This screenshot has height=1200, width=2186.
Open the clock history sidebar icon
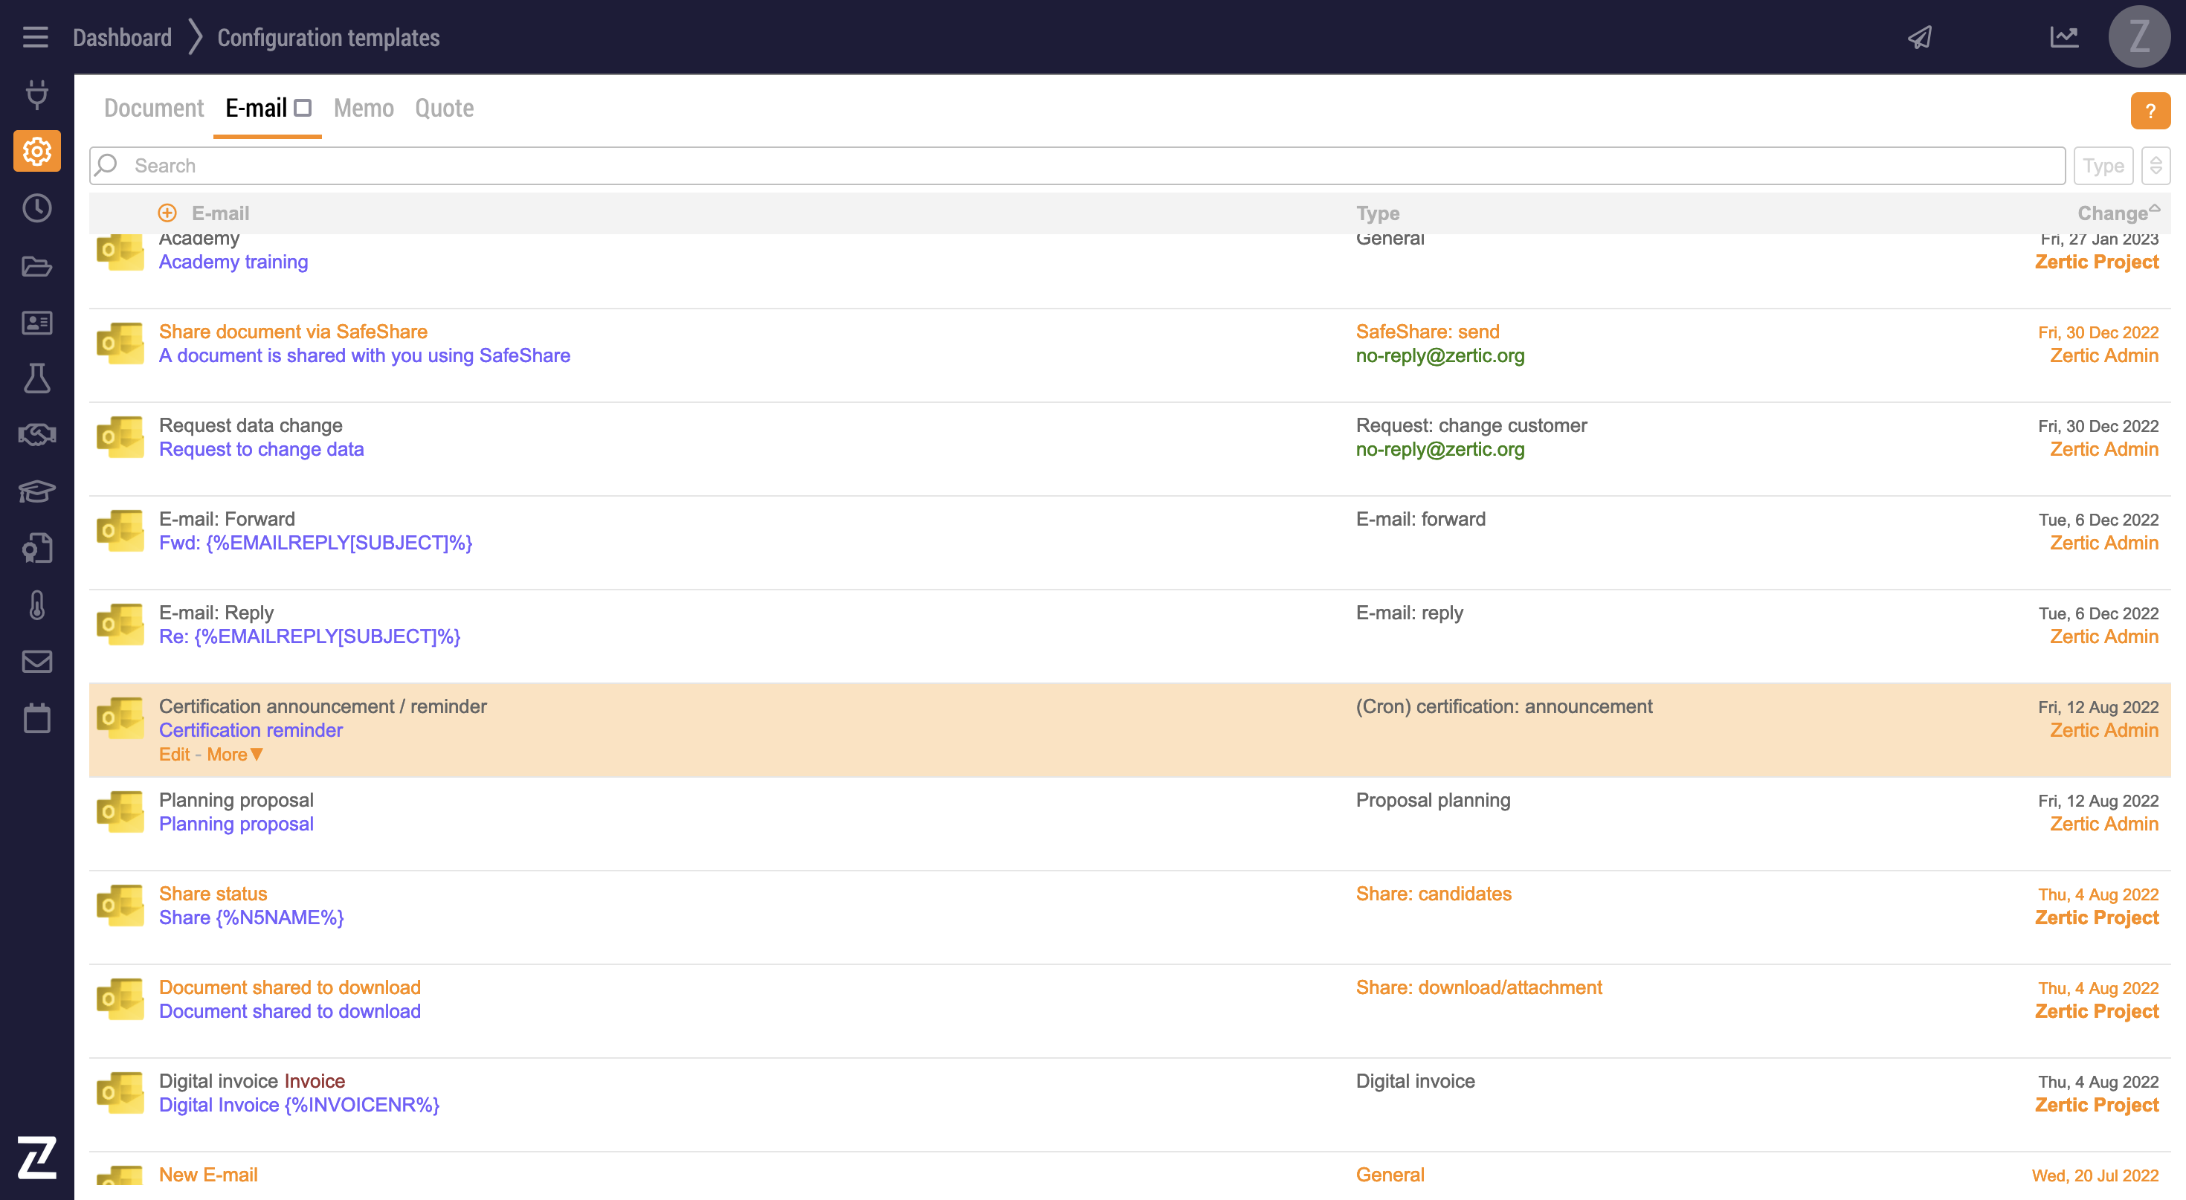(36, 208)
